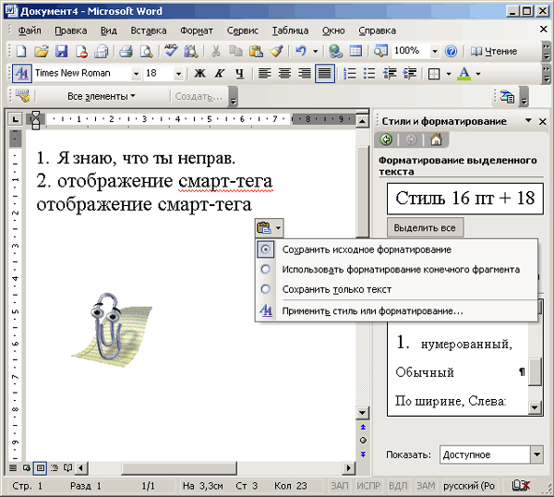Undo the last action
The image size is (554, 497).
301,52
